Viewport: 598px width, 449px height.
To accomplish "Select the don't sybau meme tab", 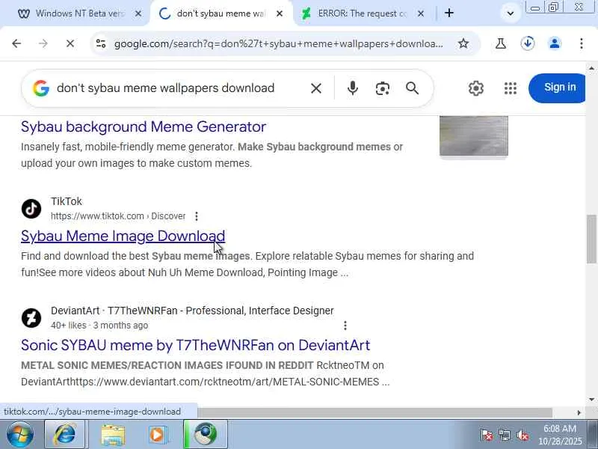I will tap(221, 13).
